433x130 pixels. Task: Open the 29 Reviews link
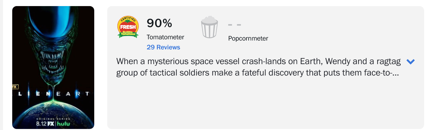click(x=163, y=47)
